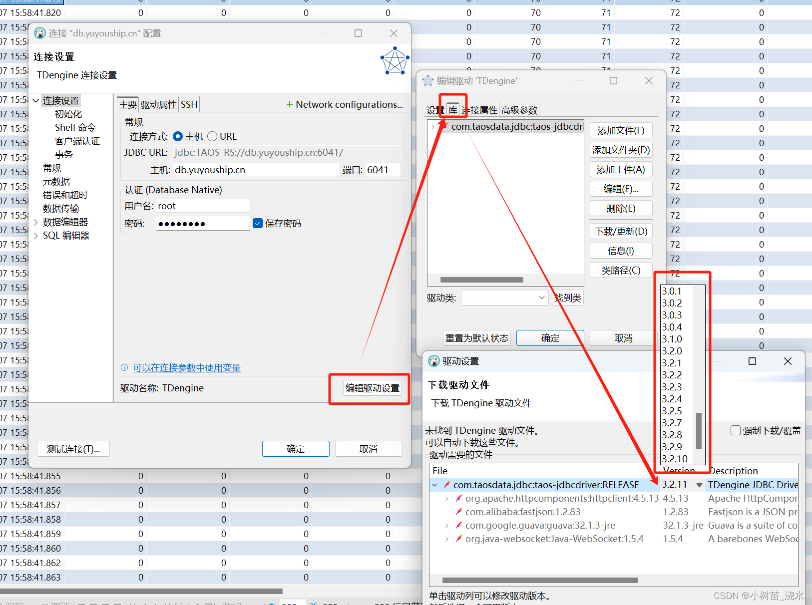Click 类路径(C) button
The width and height of the screenshot is (812, 605).
click(x=621, y=270)
